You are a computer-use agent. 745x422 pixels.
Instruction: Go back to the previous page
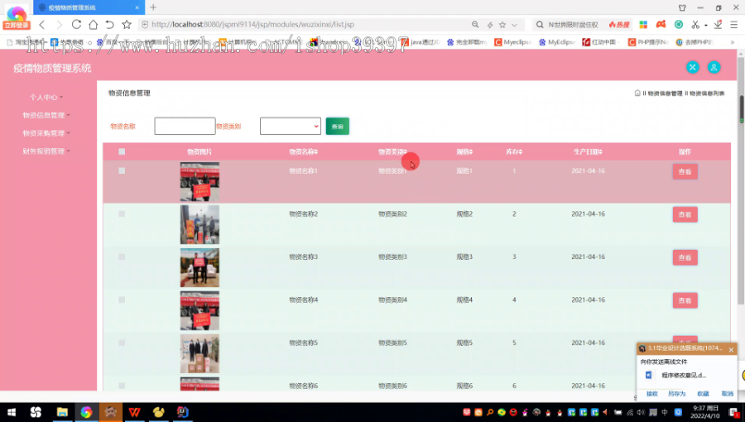(42, 25)
